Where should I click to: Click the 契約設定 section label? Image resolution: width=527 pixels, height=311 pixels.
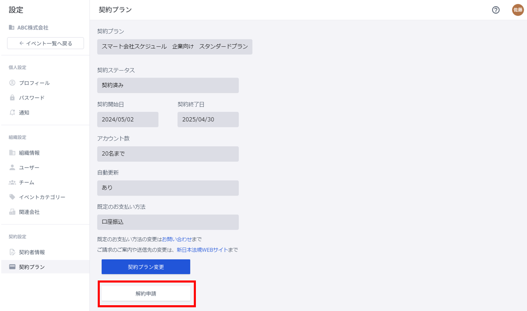tap(18, 237)
